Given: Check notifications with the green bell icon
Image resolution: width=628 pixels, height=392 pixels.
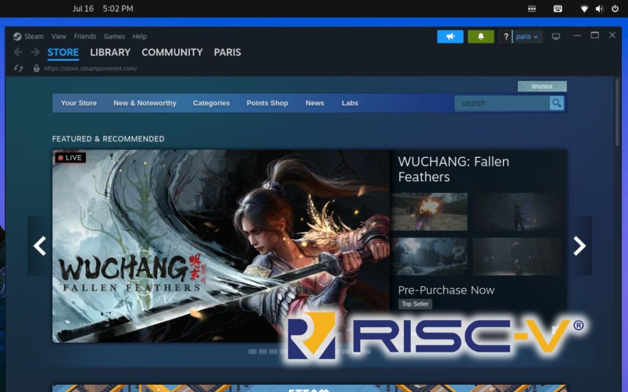Looking at the screenshot, I should 480,37.
